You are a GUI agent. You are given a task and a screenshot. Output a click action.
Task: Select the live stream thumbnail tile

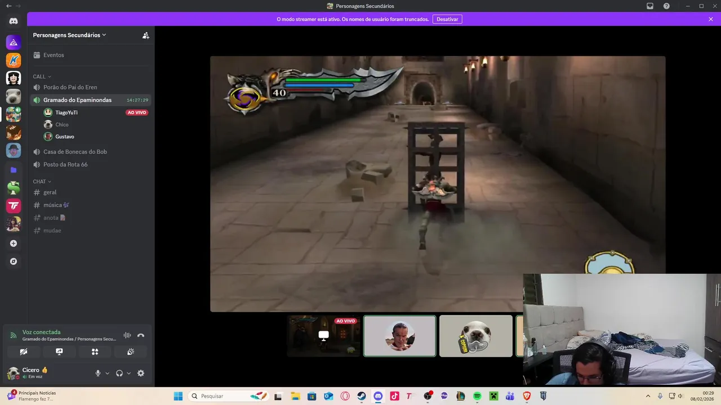323,336
